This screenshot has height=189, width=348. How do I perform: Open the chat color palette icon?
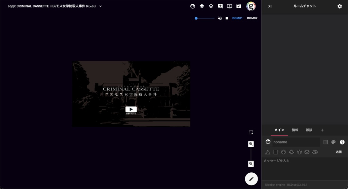tap(333, 142)
